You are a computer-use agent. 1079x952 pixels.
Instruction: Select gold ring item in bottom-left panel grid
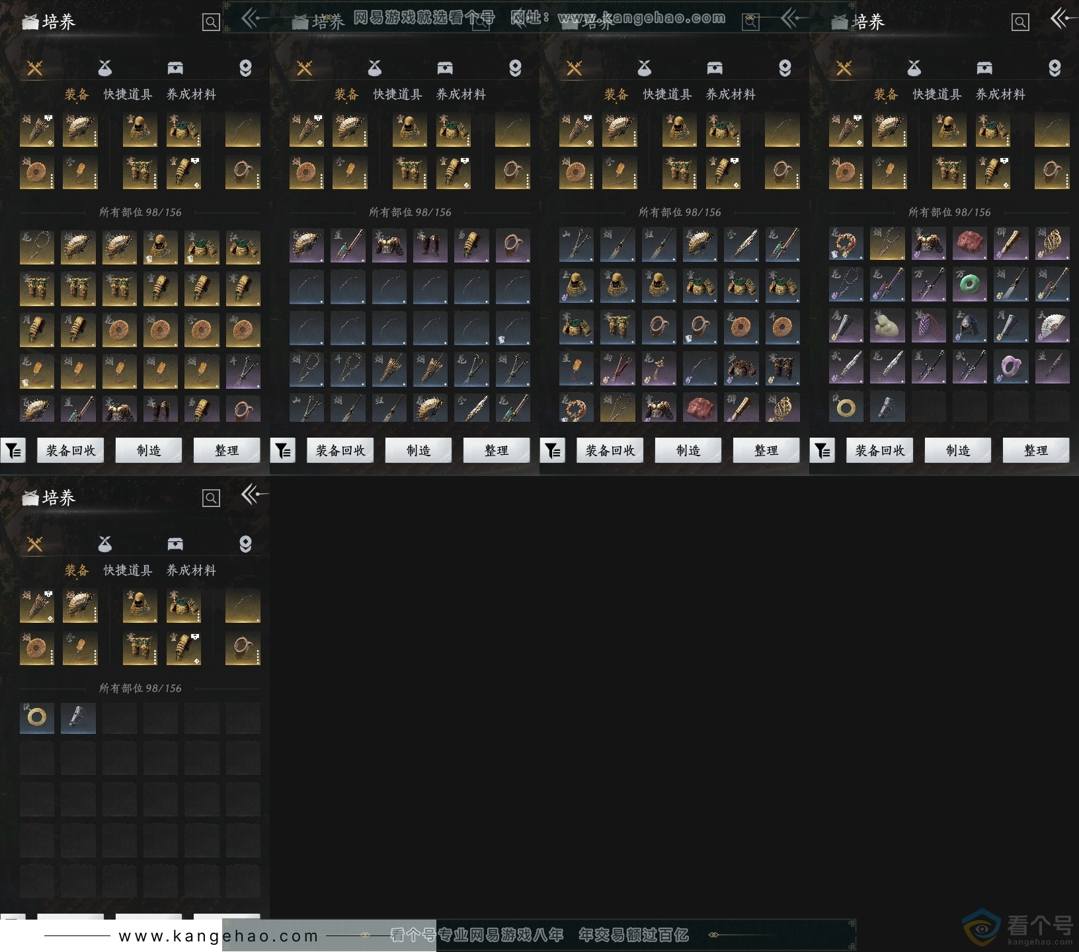click(x=37, y=718)
